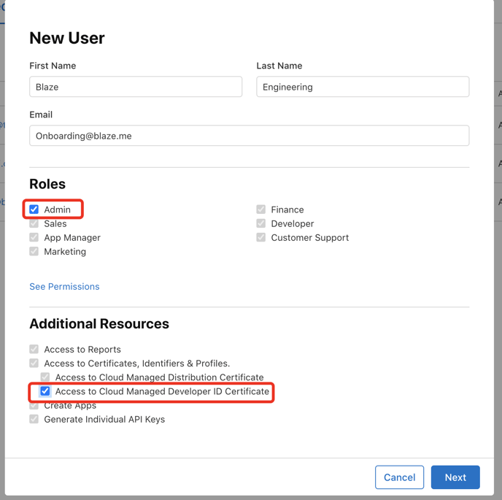502x500 pixels.
Task: Toggle the Finance role checkbox
Action: [261, 209]
